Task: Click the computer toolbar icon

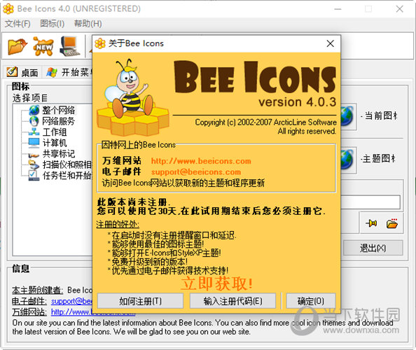Action: 69,46
